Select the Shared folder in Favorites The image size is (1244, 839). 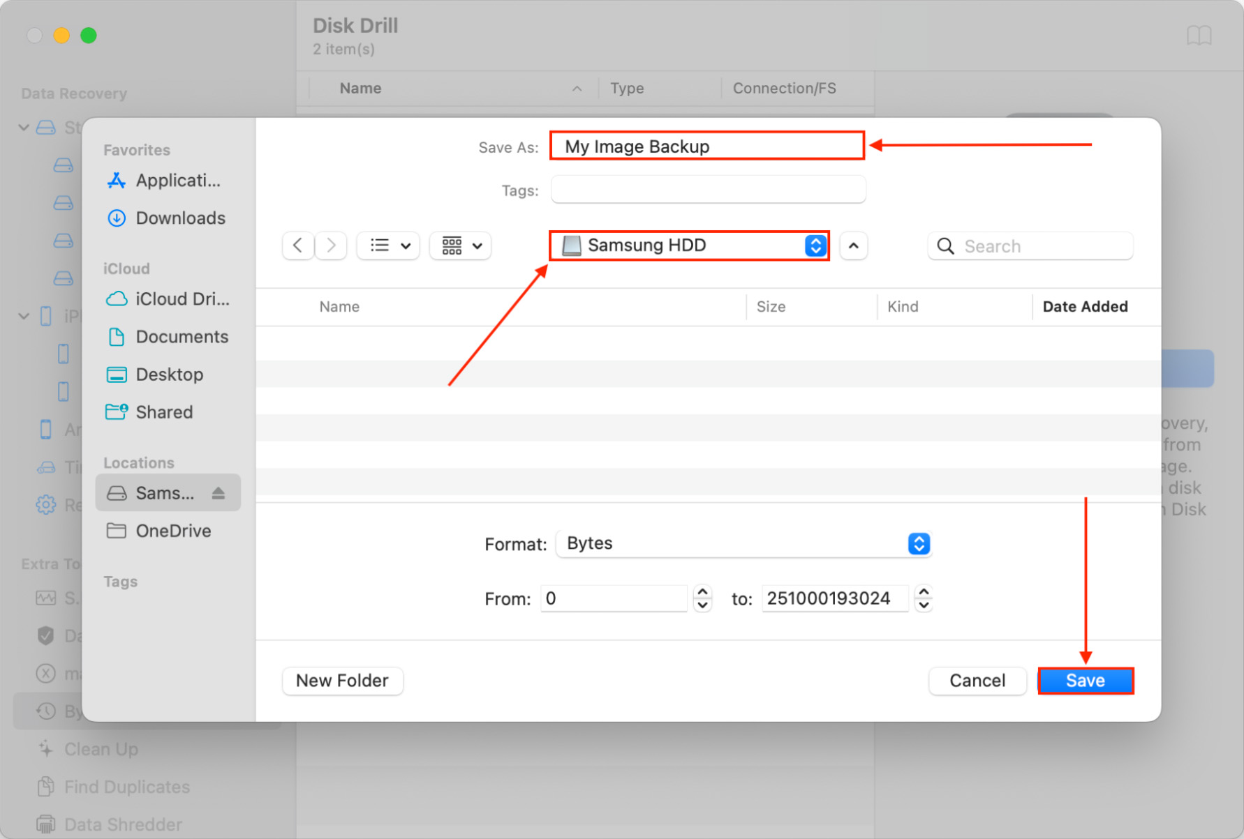pos(164,411)
